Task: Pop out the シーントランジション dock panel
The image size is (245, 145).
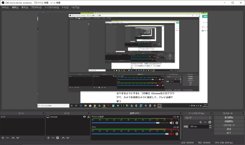Action: 211,113
